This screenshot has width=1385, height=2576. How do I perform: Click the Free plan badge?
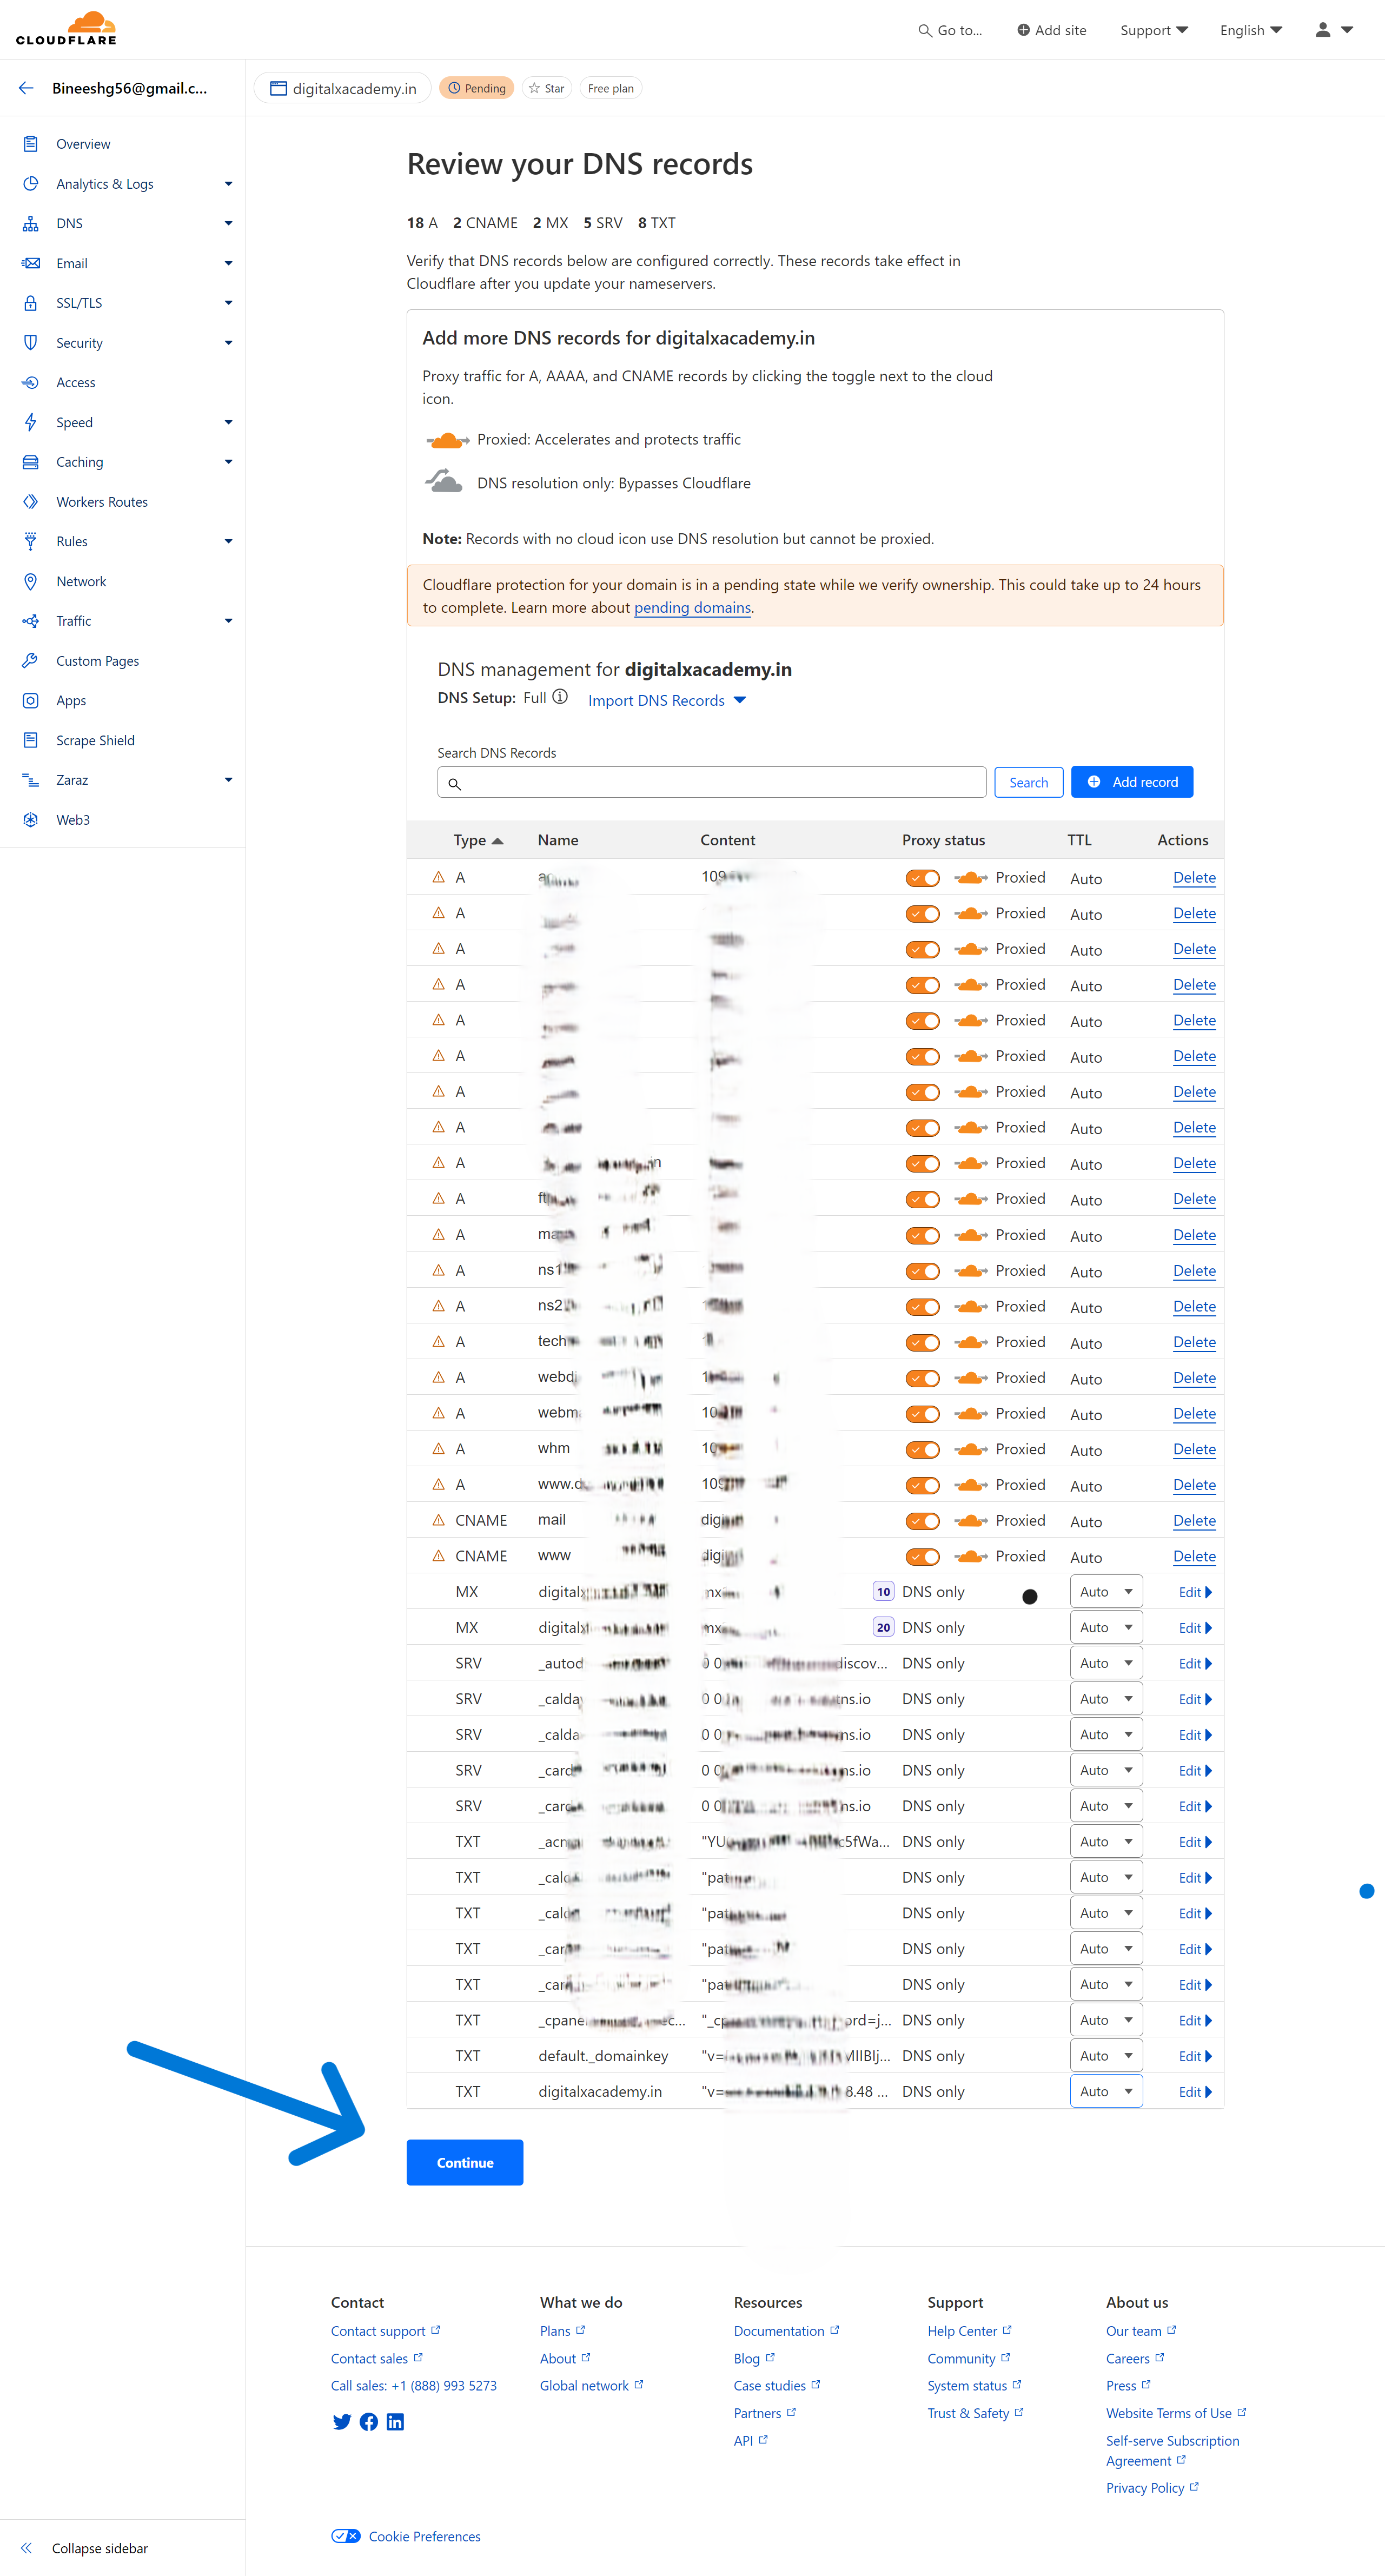[x=611, y=88]
